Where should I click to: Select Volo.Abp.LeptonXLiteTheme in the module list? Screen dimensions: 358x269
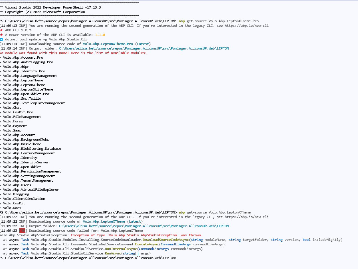pos(28,89)
